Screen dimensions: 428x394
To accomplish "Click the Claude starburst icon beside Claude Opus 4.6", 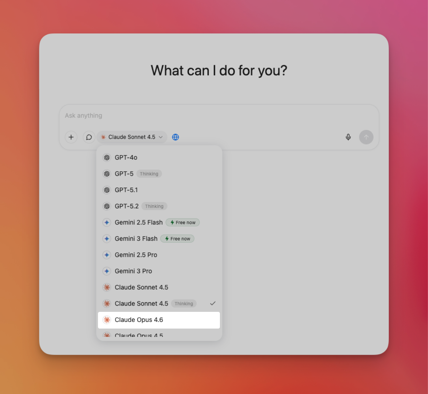I will pyautogui.click(x=107, y=320).
